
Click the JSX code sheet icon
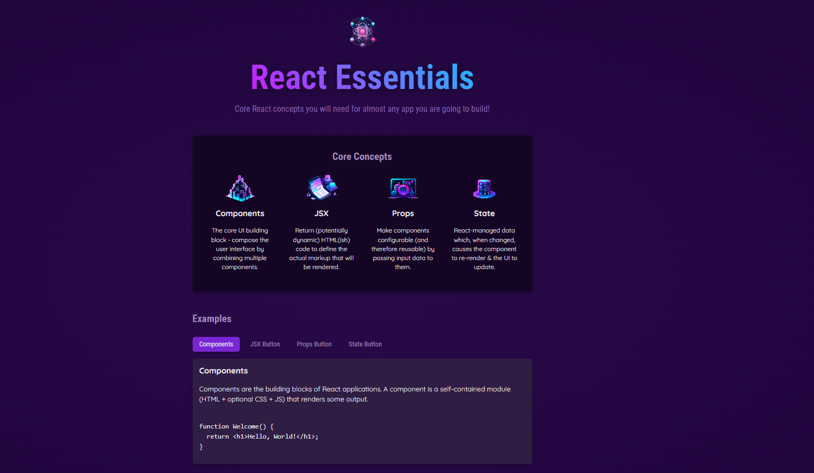(322, 188)
